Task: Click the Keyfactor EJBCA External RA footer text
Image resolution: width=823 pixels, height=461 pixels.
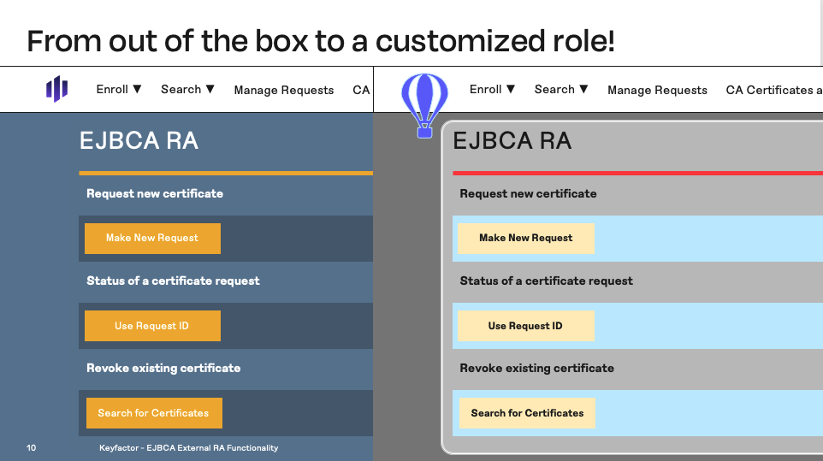Action: pyautogui.click(x=188, y=447)
